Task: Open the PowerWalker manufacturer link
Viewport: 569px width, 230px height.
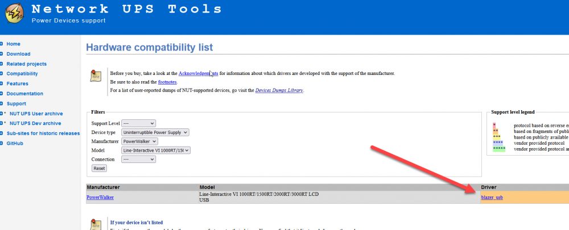Action: click(x=100, y=198)
